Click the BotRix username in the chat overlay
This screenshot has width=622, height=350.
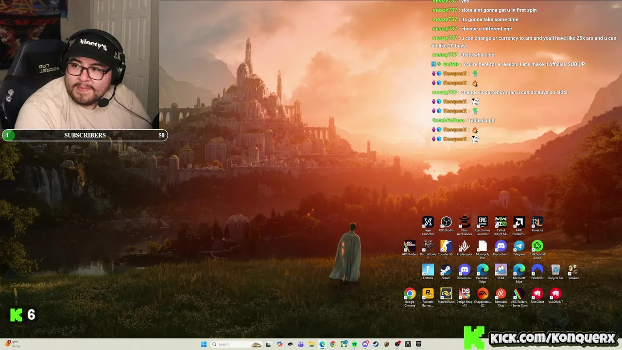pyautogui.click(x=452, y=64)
